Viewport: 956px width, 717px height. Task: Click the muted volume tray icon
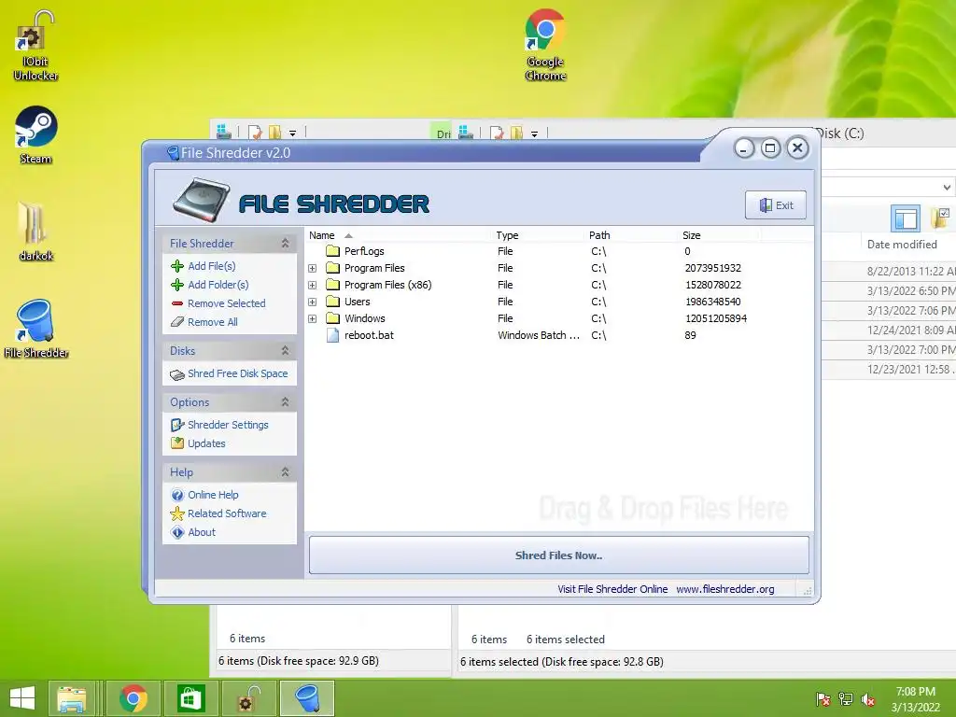[868, 699]
